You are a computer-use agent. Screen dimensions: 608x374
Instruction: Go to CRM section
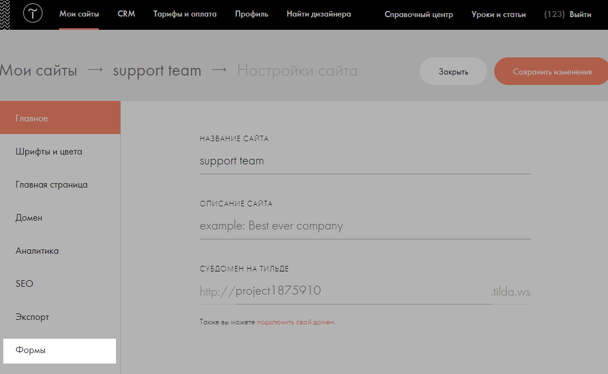click(x=126, y=14)
